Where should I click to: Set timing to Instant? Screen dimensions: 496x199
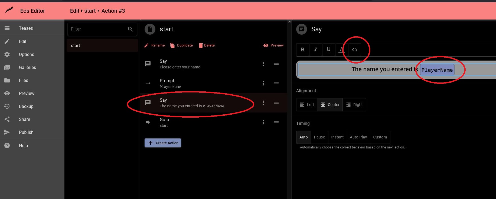click(x=337, y=137)
